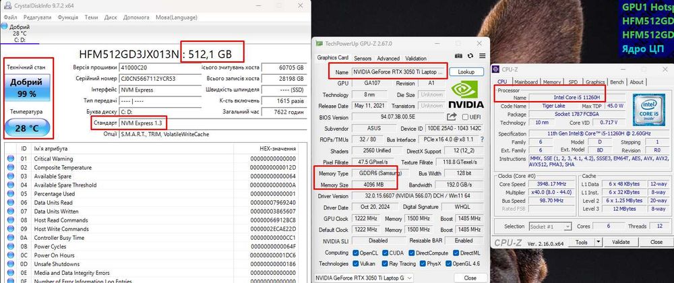Click the Validate button in CPU-Z
Screen dimensions: 674x283
(x=621, y=242)
